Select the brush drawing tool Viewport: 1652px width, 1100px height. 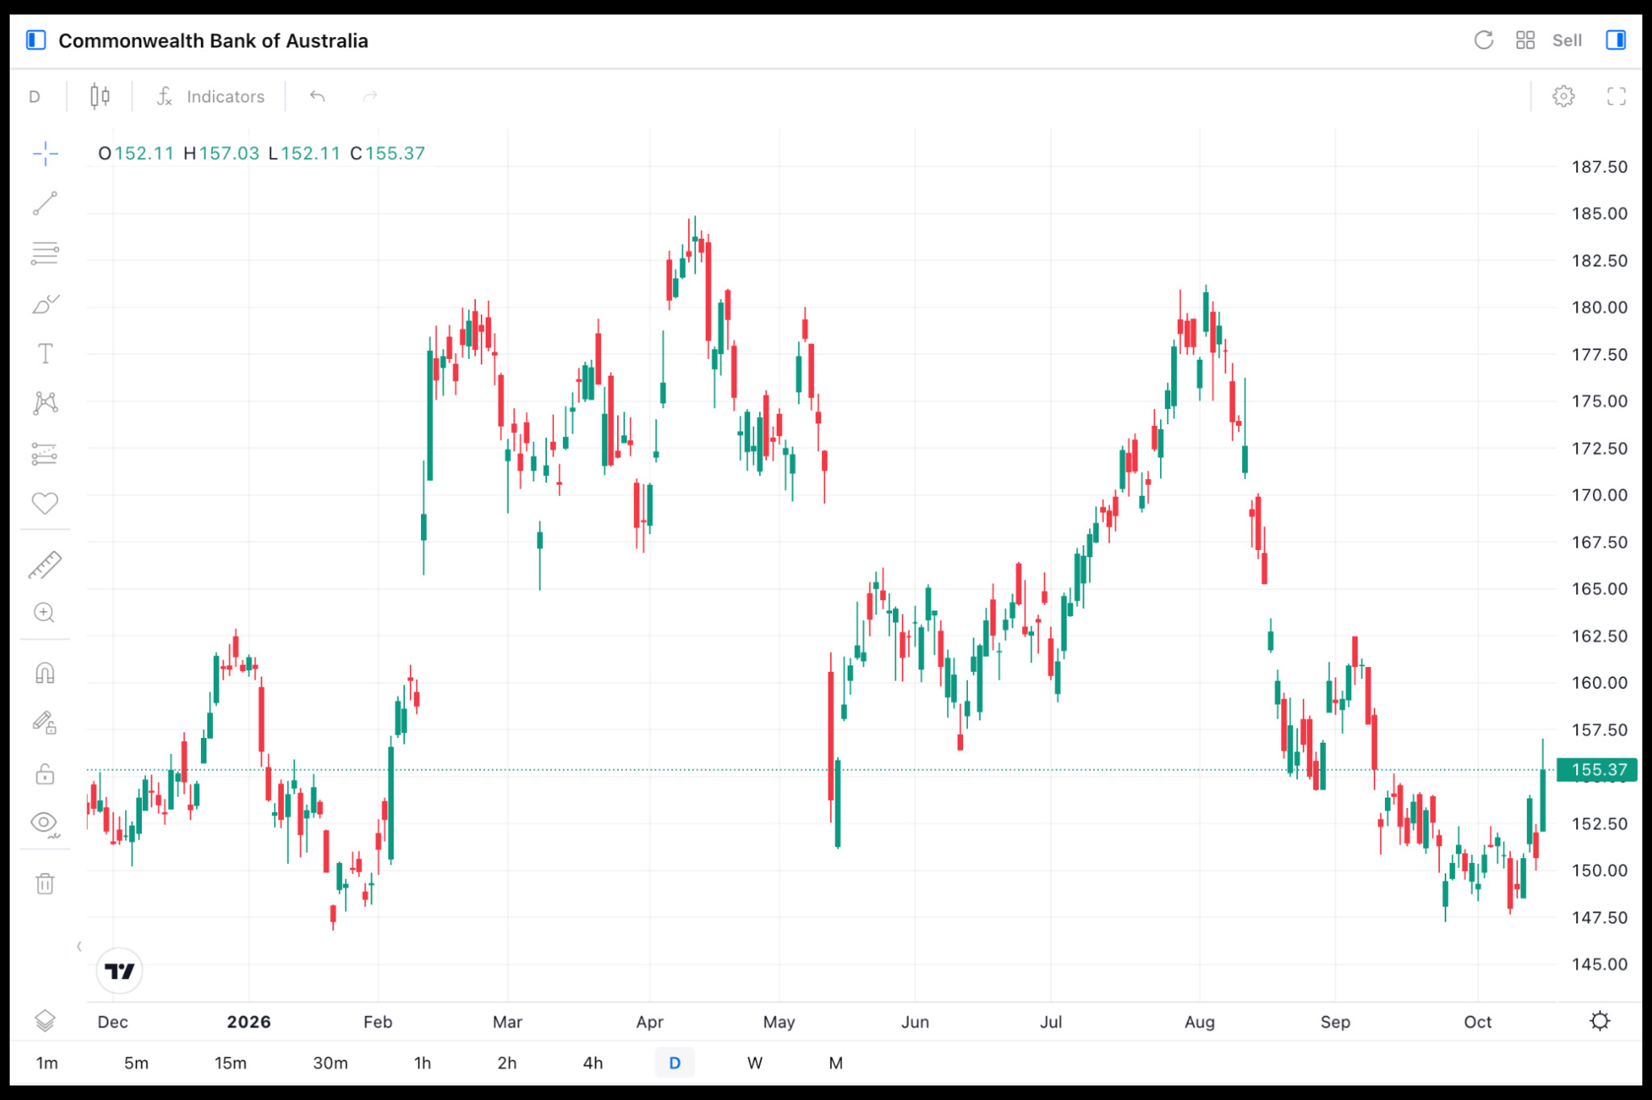[45, 304]
